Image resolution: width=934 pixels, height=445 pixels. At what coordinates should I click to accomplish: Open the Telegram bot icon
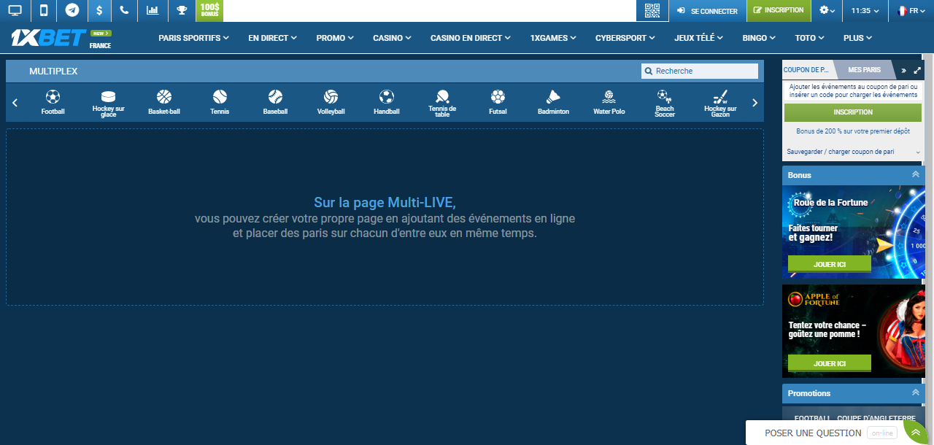(72, 11)
